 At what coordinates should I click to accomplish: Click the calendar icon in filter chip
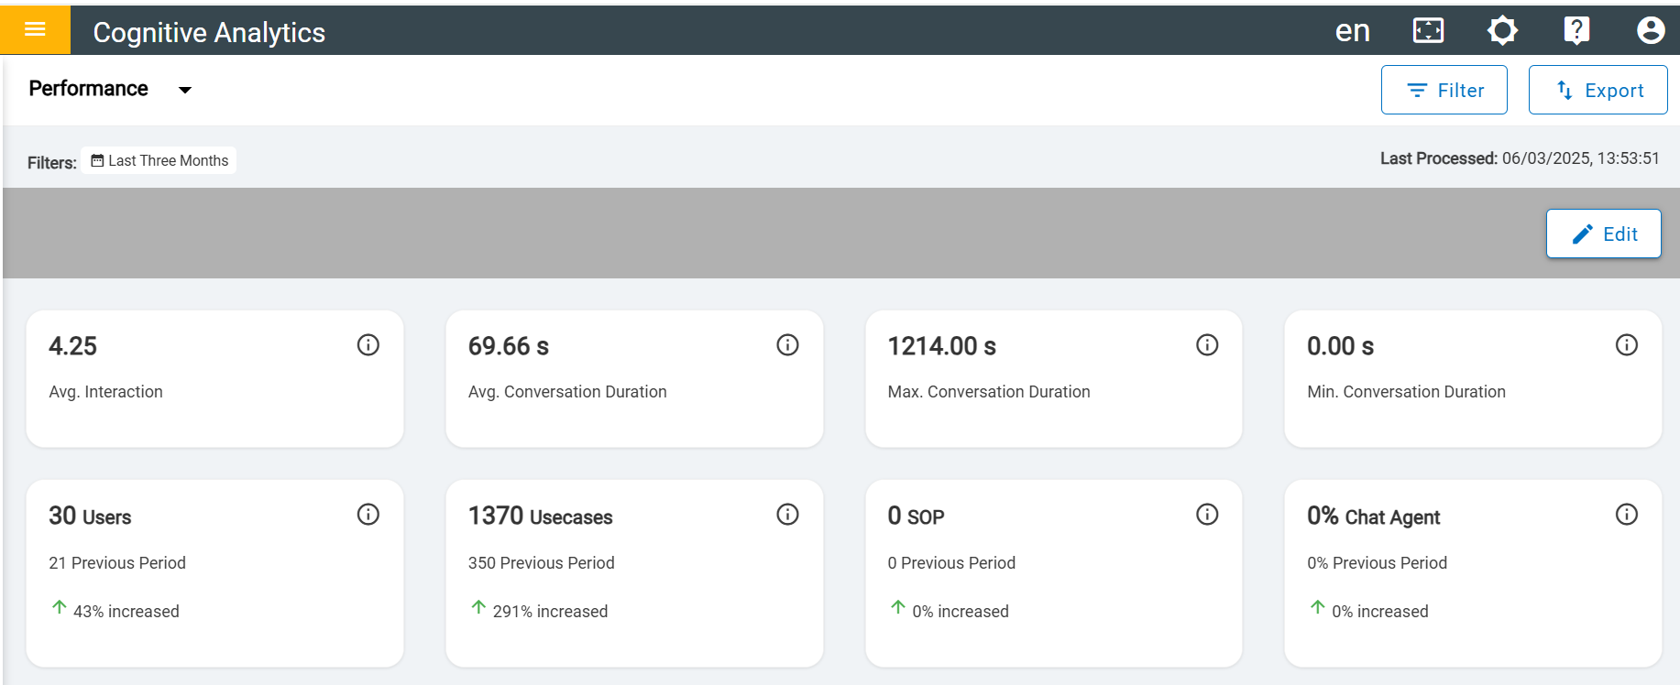[97, 160]
